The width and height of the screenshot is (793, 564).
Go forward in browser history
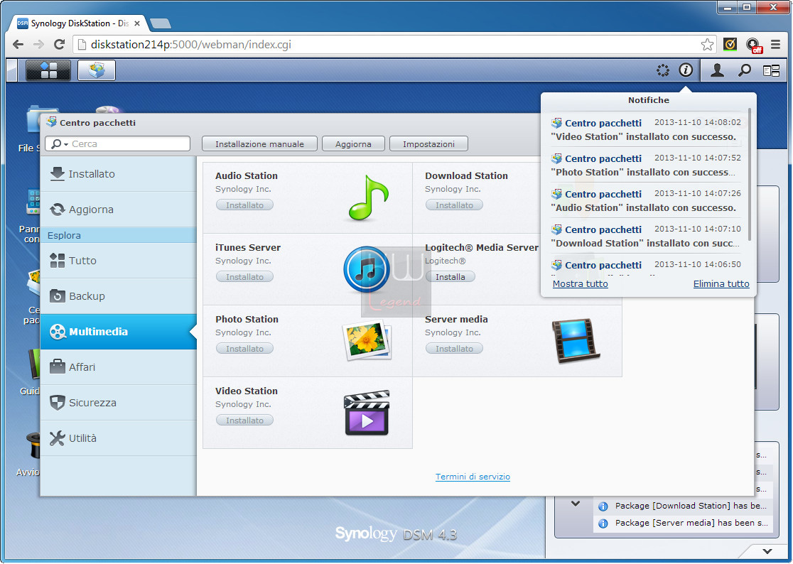click(x=38, y=45)
